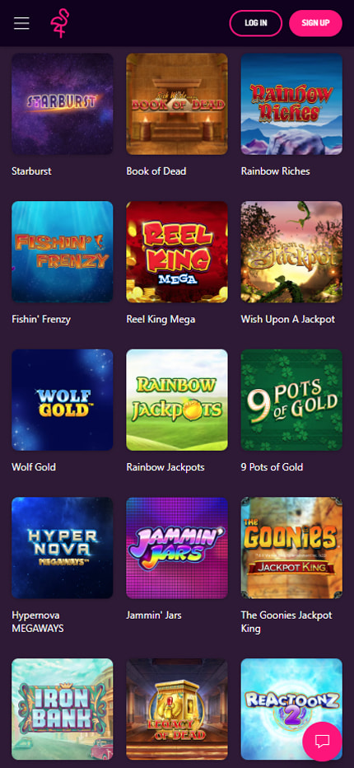Screen dimensions: 354x768
Task: Select the Rainbow Riches thumbnail
Action: tap(291, 104)
